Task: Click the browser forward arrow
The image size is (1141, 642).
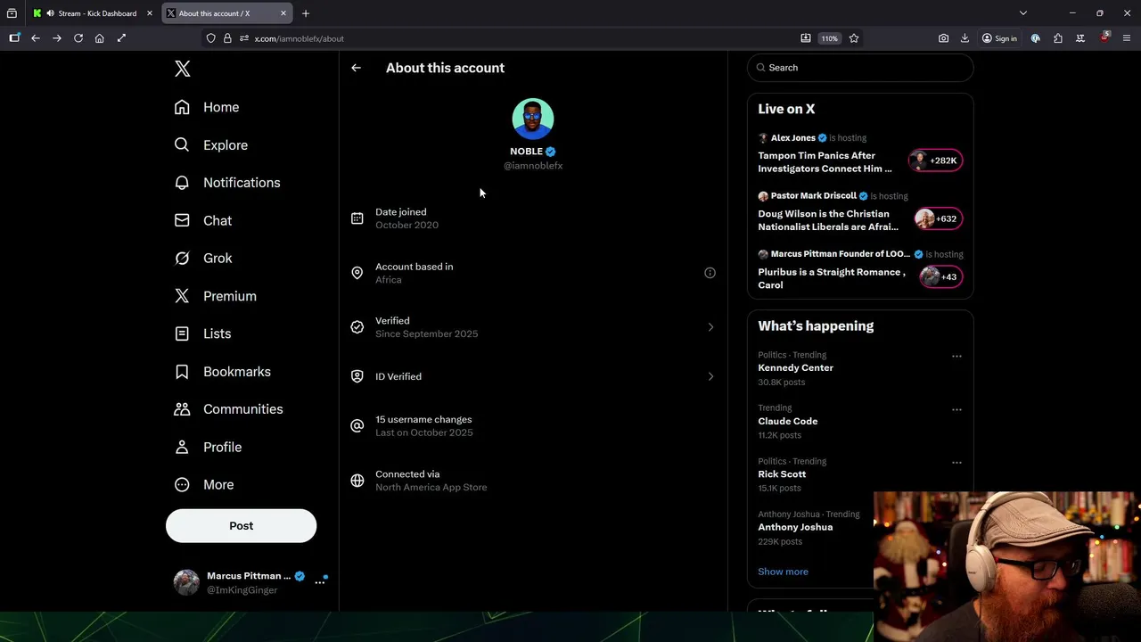Action: (x=57, y=38)
